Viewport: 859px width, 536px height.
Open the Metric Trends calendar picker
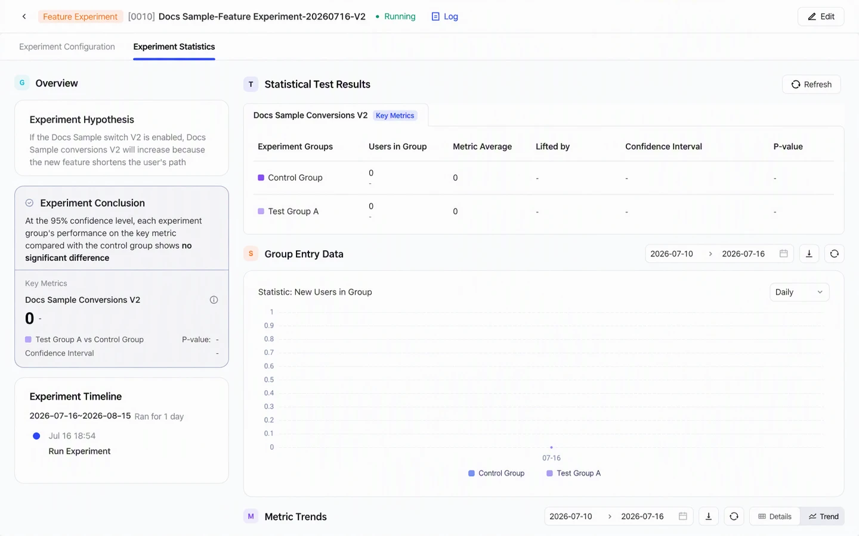[x=683, y=516]
